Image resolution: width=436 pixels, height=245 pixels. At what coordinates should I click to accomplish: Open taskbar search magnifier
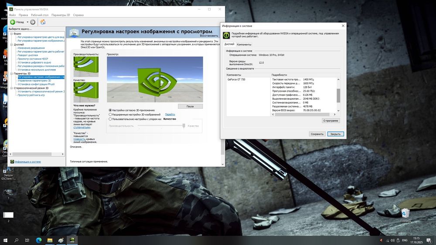17,240
